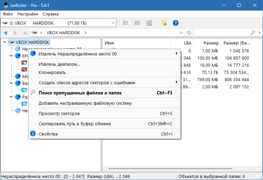The width and height of the screenshot is (263, 180).
Task: Choose Извлечь диапазон... menu entry
Action: (104, 64)
